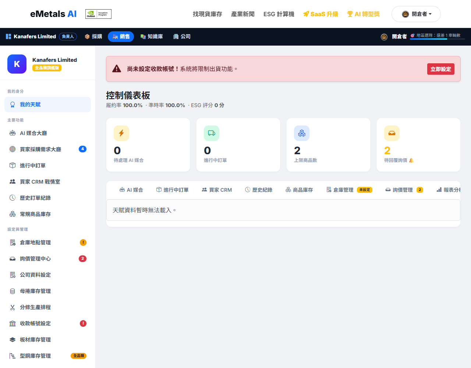Click the warning badge on 倉庫地點管理
The height and width of the screenshot is (368, 471).
tap(83, 243)
